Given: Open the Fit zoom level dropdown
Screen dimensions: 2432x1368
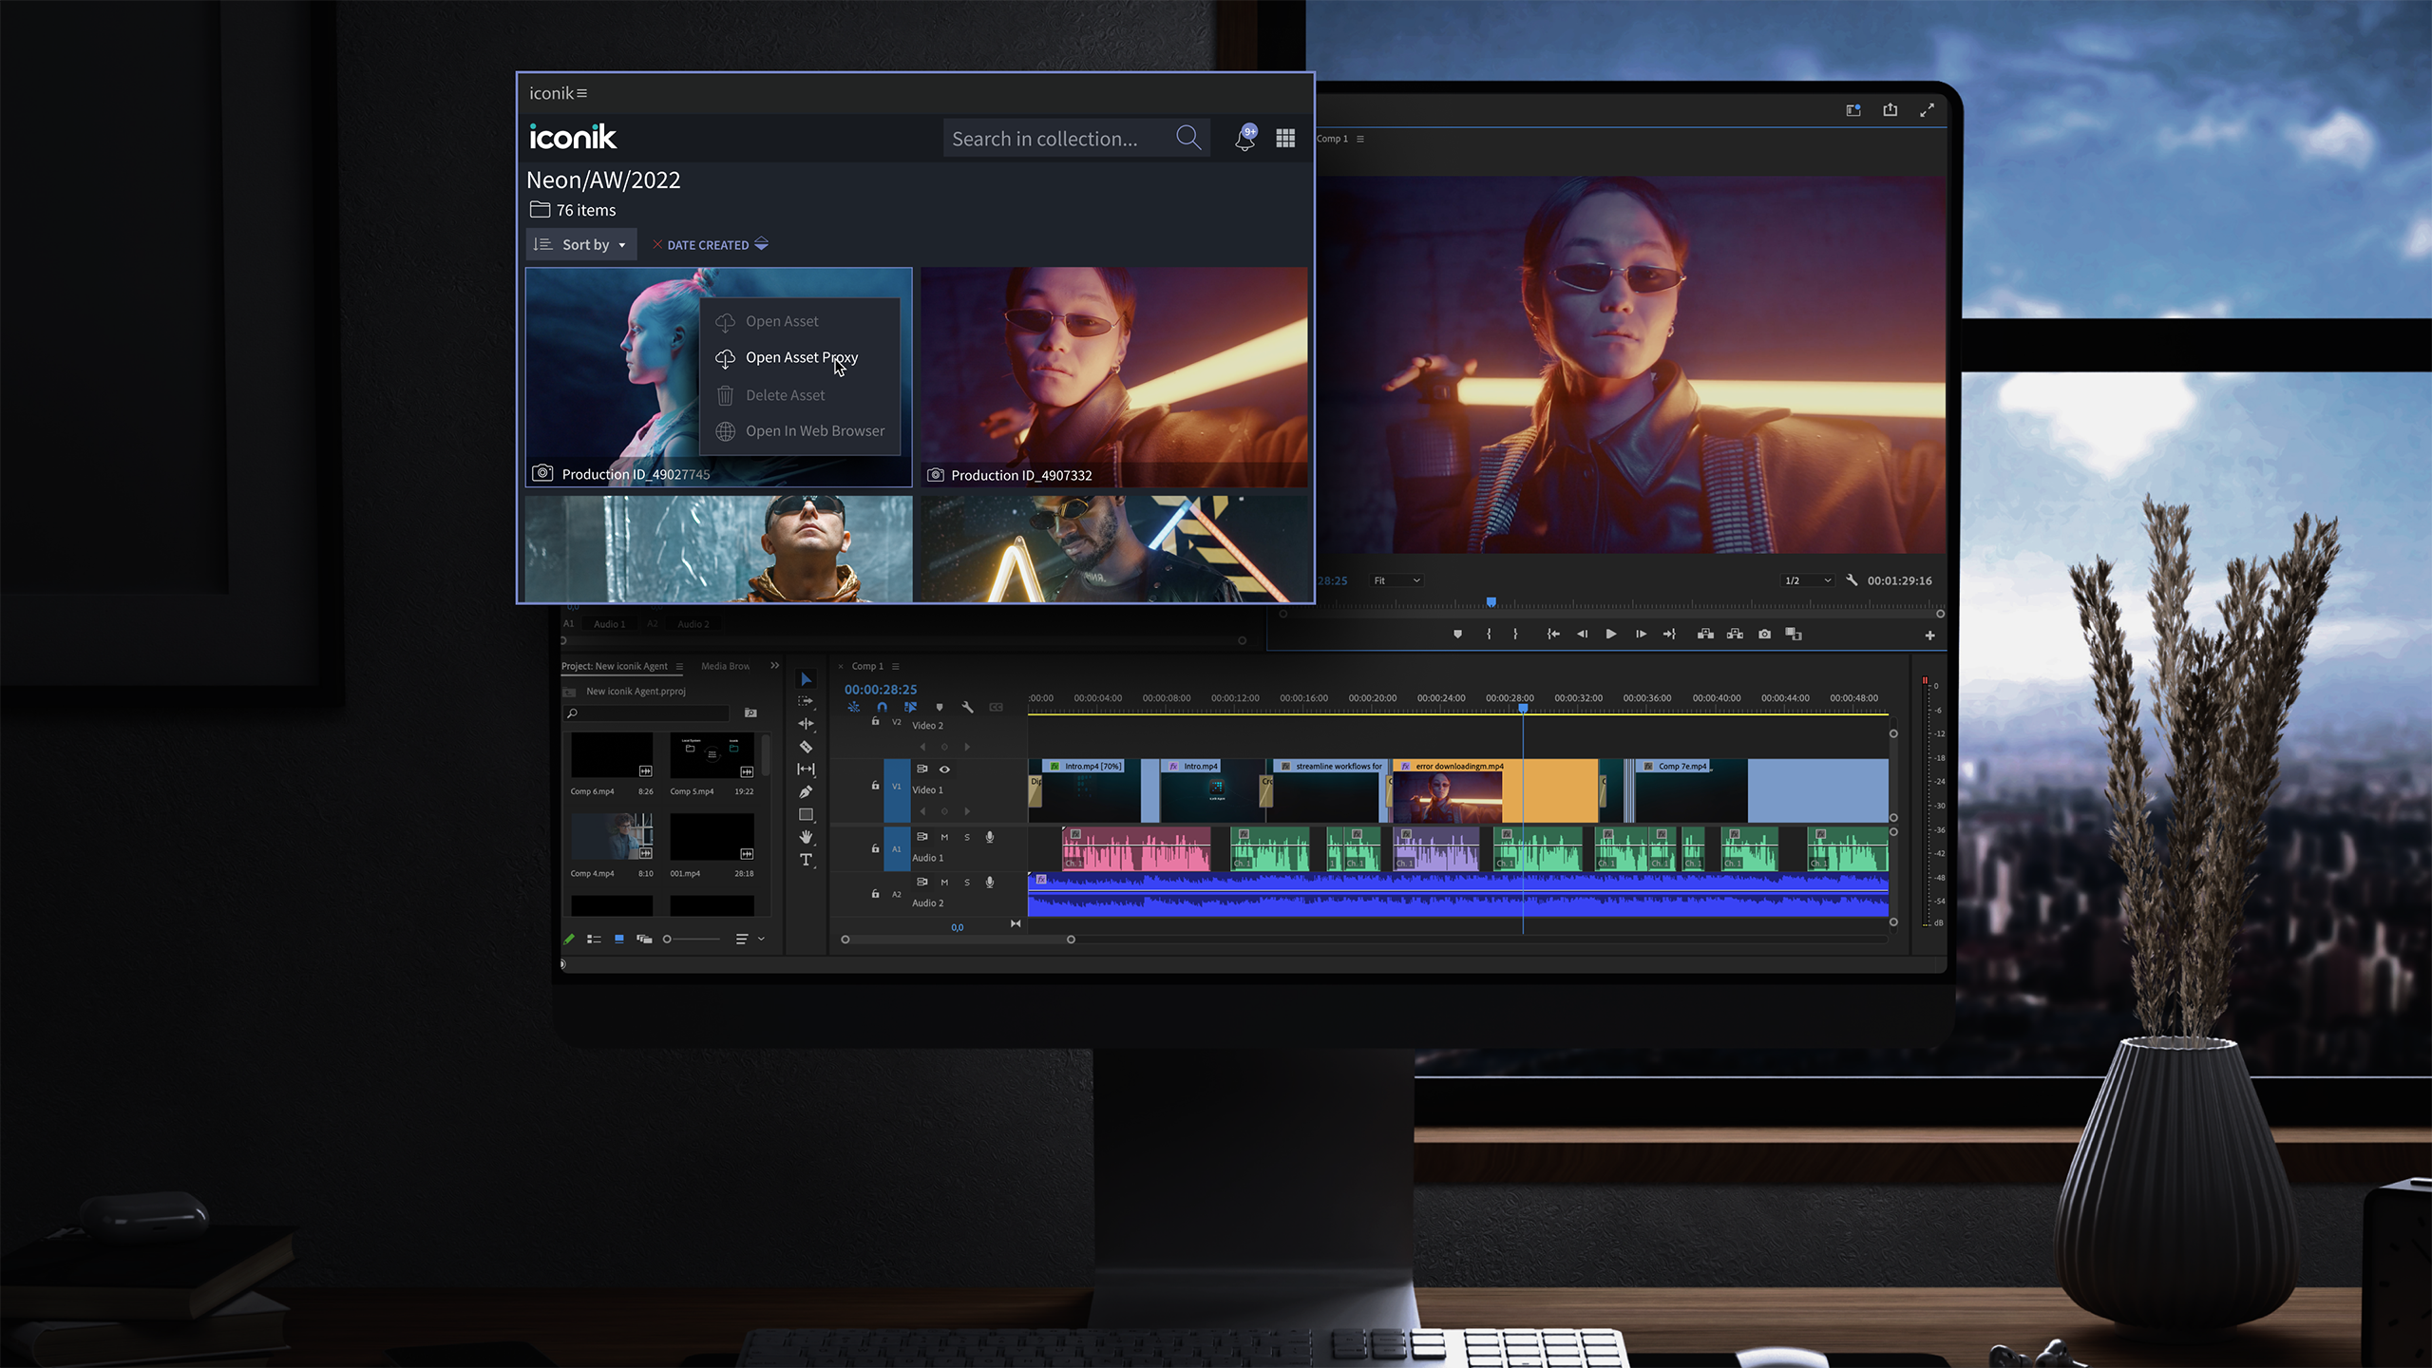Looking at the screenshot, I should [x=1396, y=580].
